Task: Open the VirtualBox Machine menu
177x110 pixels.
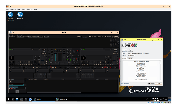Action: (x=13, y=9)
